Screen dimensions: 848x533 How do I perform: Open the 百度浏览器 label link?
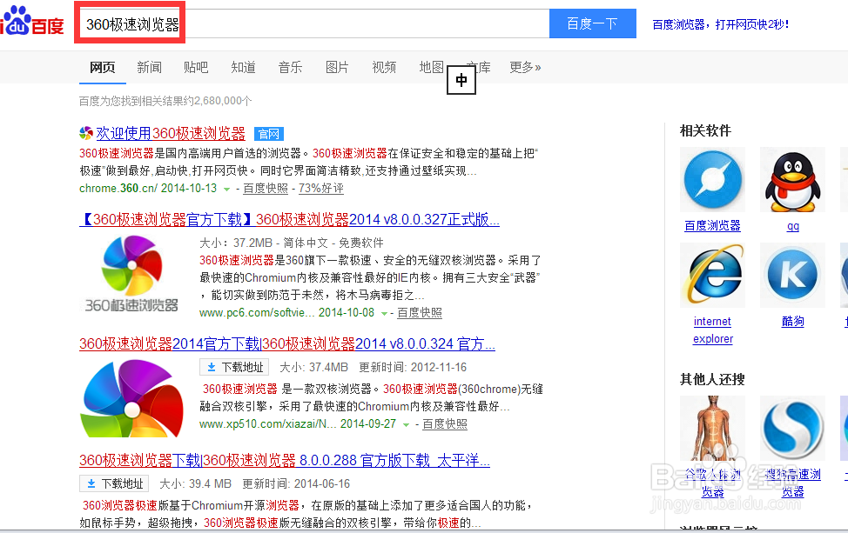tap(712, 226)
